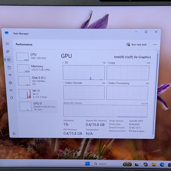The height and width of the screenshot is (171, 171).
Task: Click the Physical location PCI bus value
Action: coord(137,131)
